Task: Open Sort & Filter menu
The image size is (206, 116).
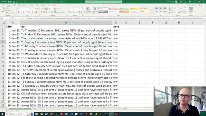Action: [x=180, y=10]
